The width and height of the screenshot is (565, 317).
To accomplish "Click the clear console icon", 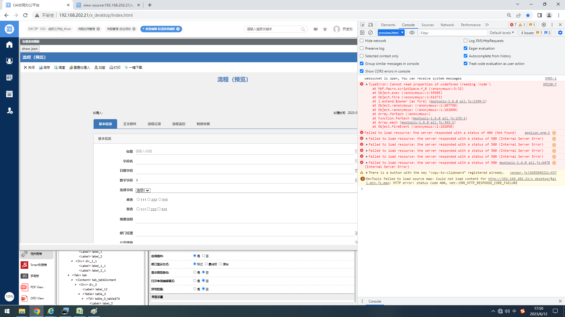I will (370, 33).
